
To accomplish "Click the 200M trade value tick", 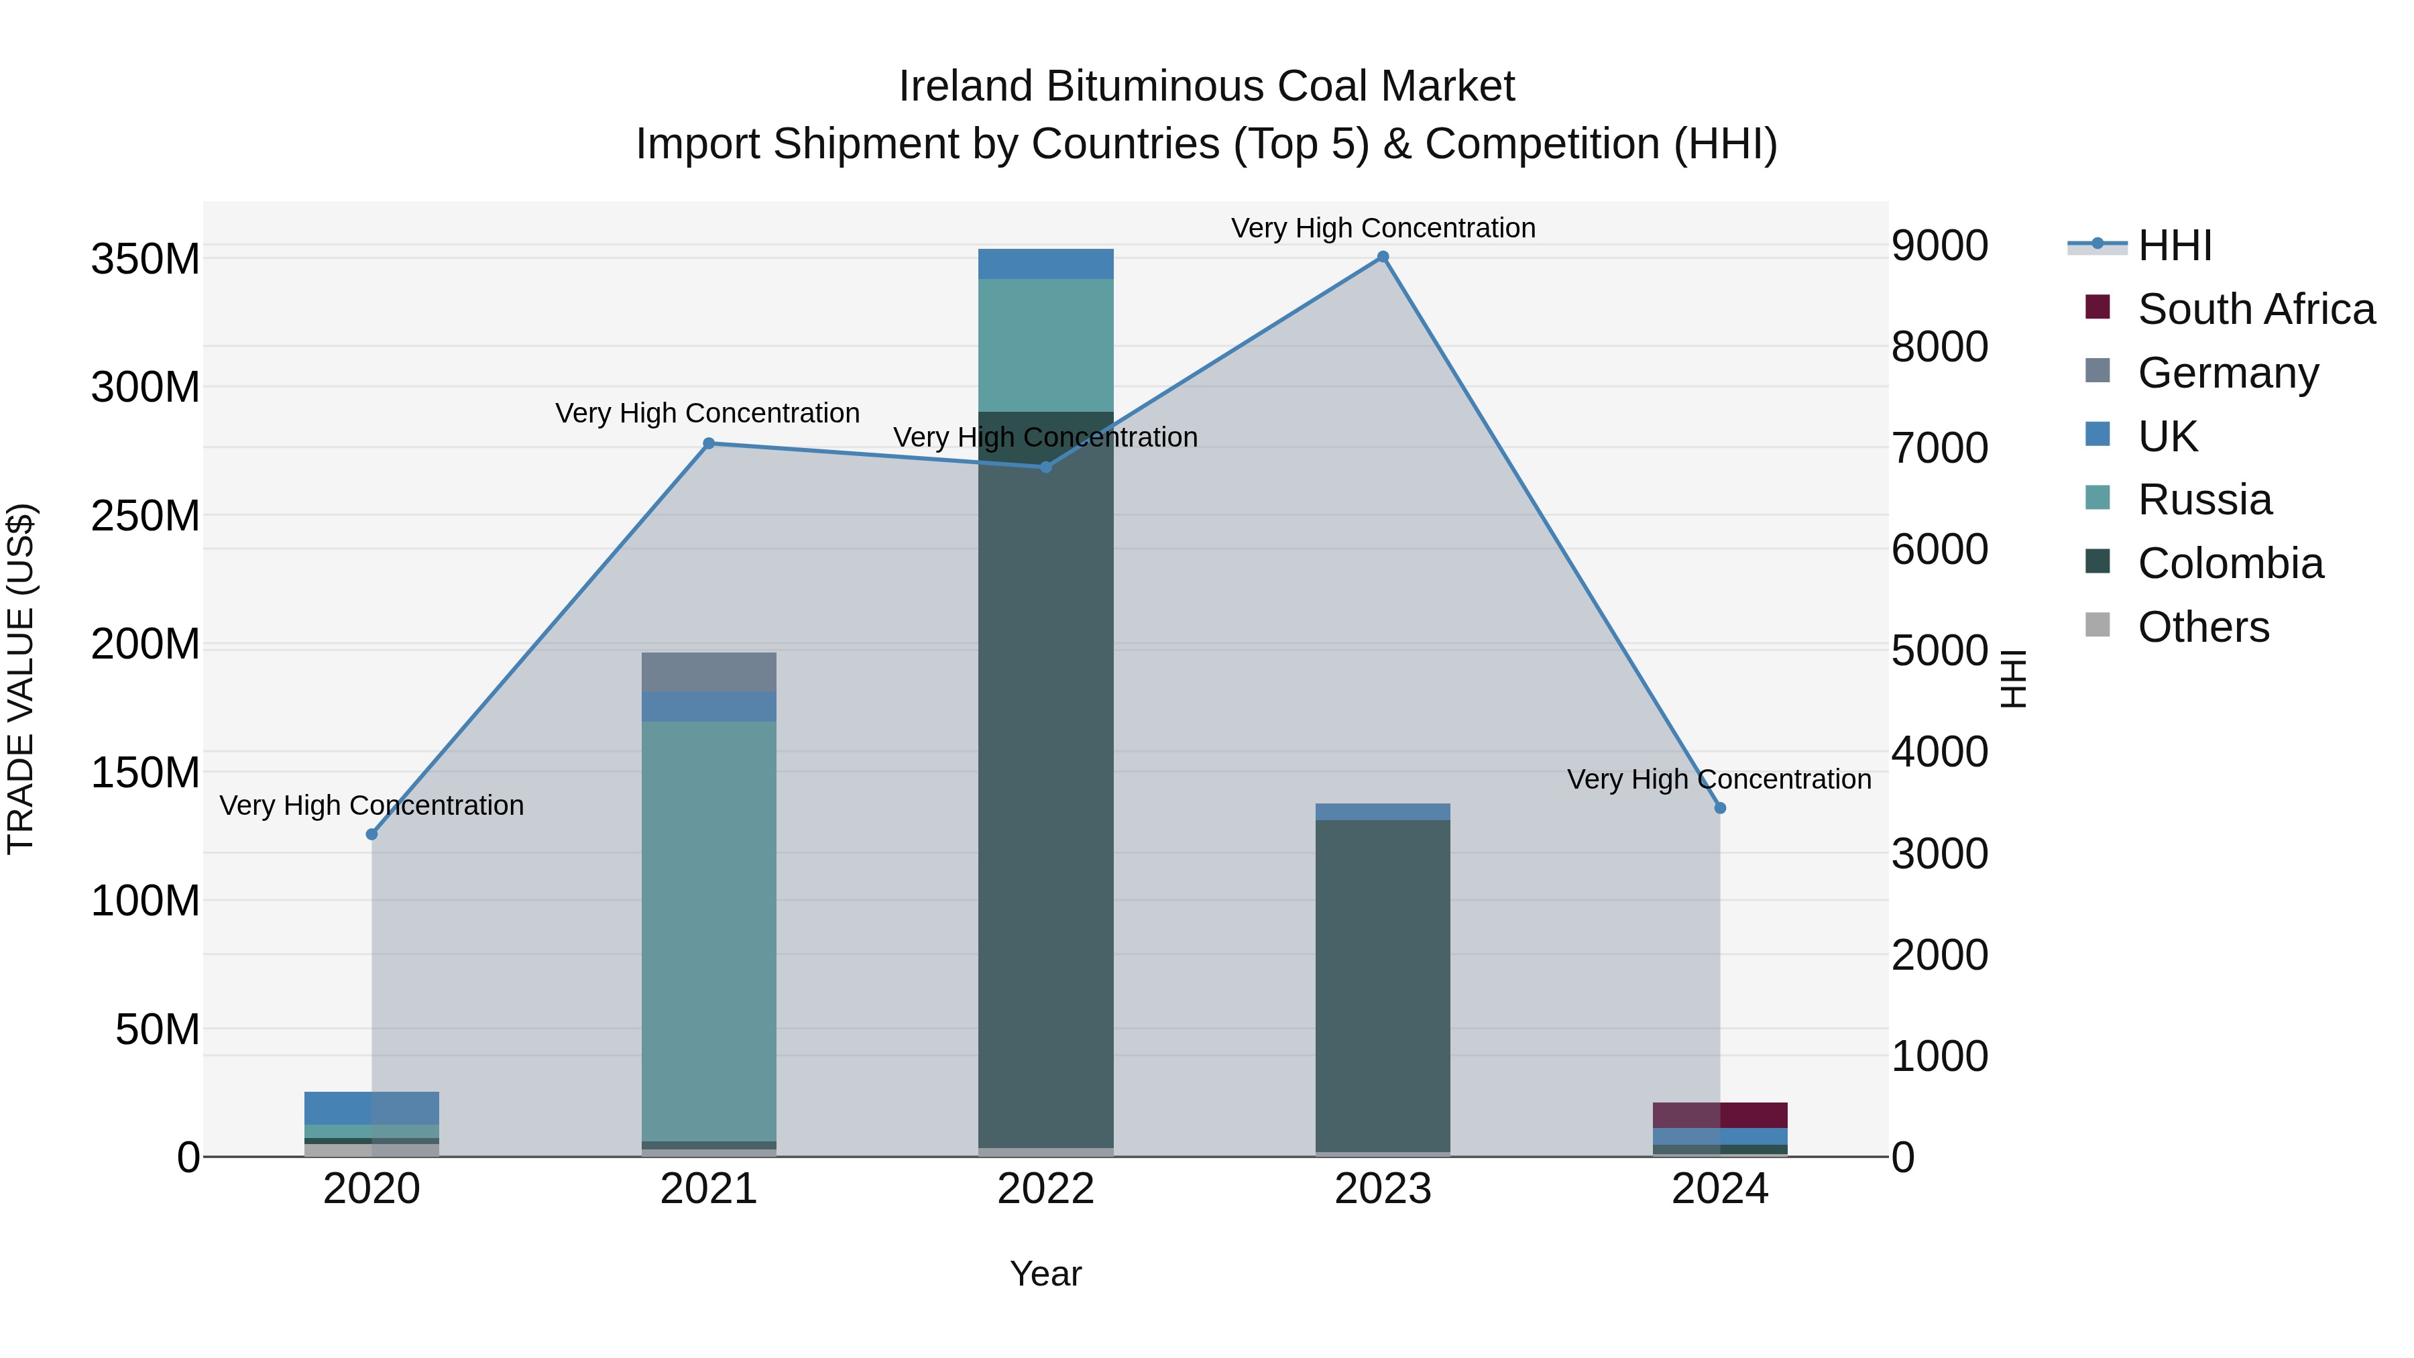I will coord(146,644).
